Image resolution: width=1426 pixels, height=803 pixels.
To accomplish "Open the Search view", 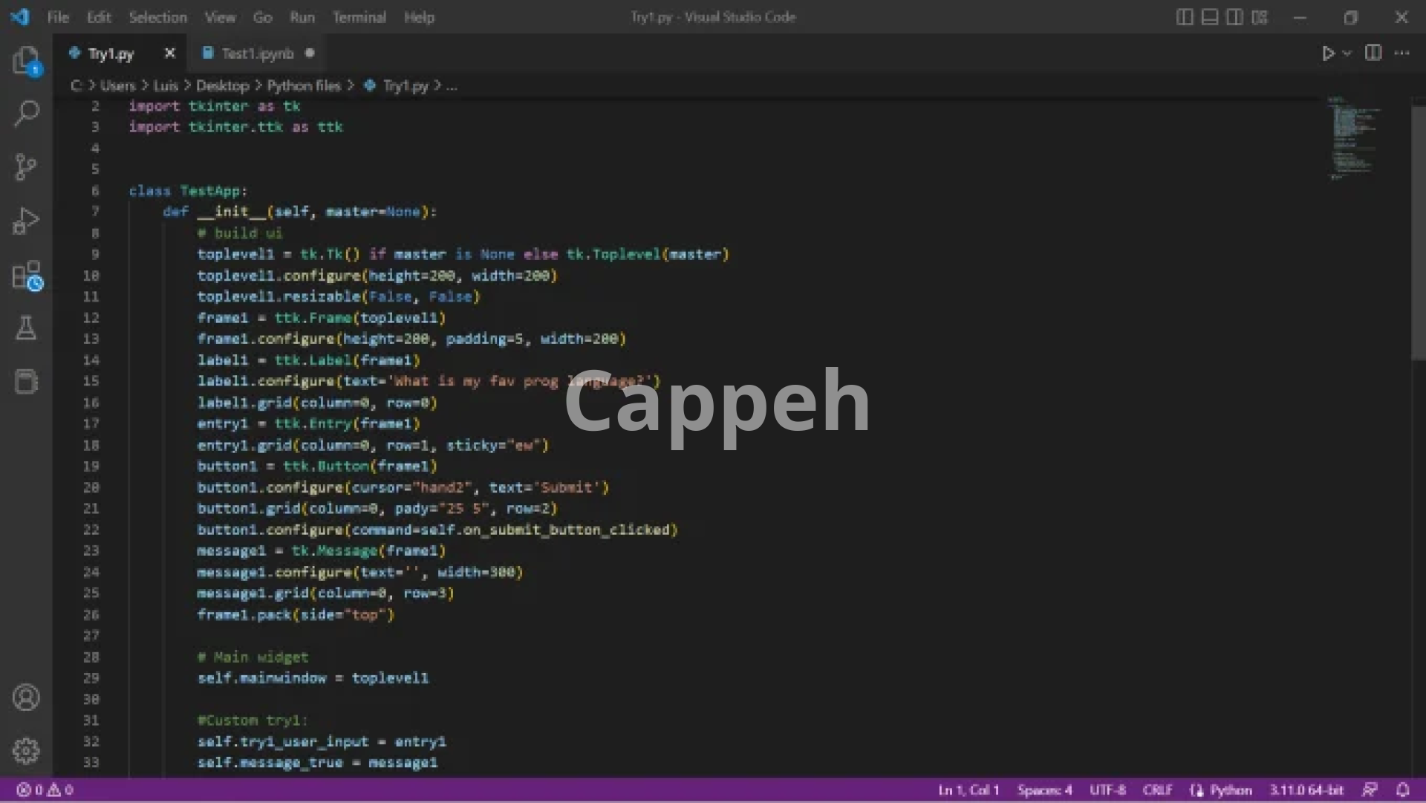I will point(26,114).
